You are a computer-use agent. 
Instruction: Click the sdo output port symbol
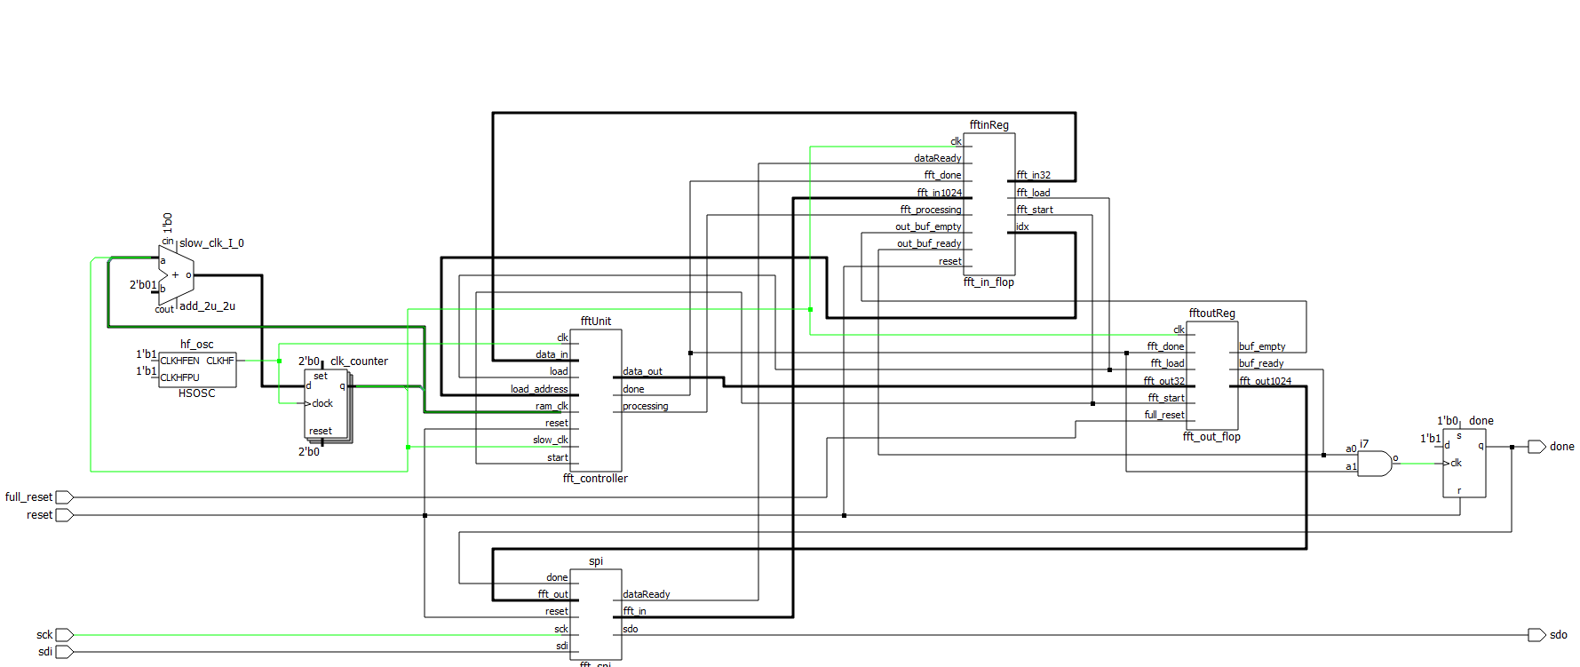tap(1536, 635)
